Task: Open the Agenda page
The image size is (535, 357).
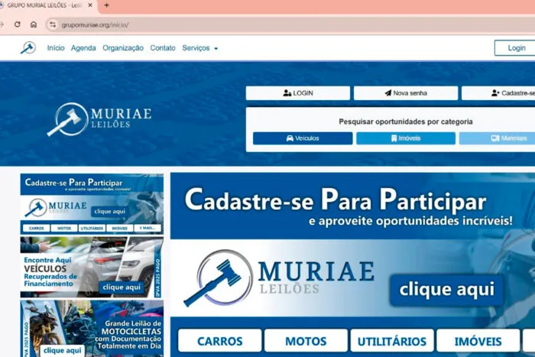Action: point(83,48)
